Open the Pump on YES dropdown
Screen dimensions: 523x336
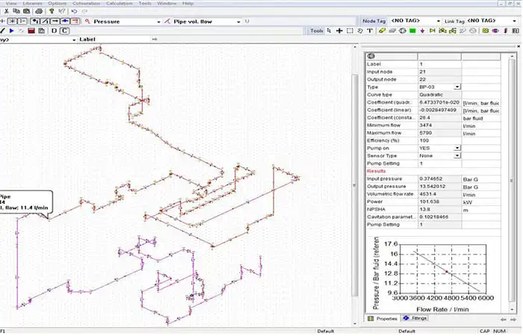(x=457, y=148)
